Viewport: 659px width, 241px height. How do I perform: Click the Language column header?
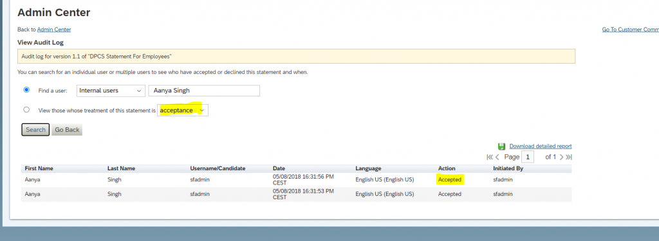pos(368,168)
